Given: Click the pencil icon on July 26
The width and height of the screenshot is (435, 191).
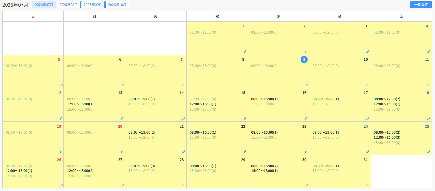Looking at the screenshot, I should click(61, 185).
